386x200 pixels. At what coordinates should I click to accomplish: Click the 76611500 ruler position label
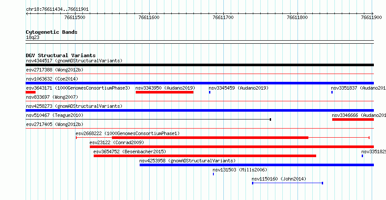[x=75, y=17]
